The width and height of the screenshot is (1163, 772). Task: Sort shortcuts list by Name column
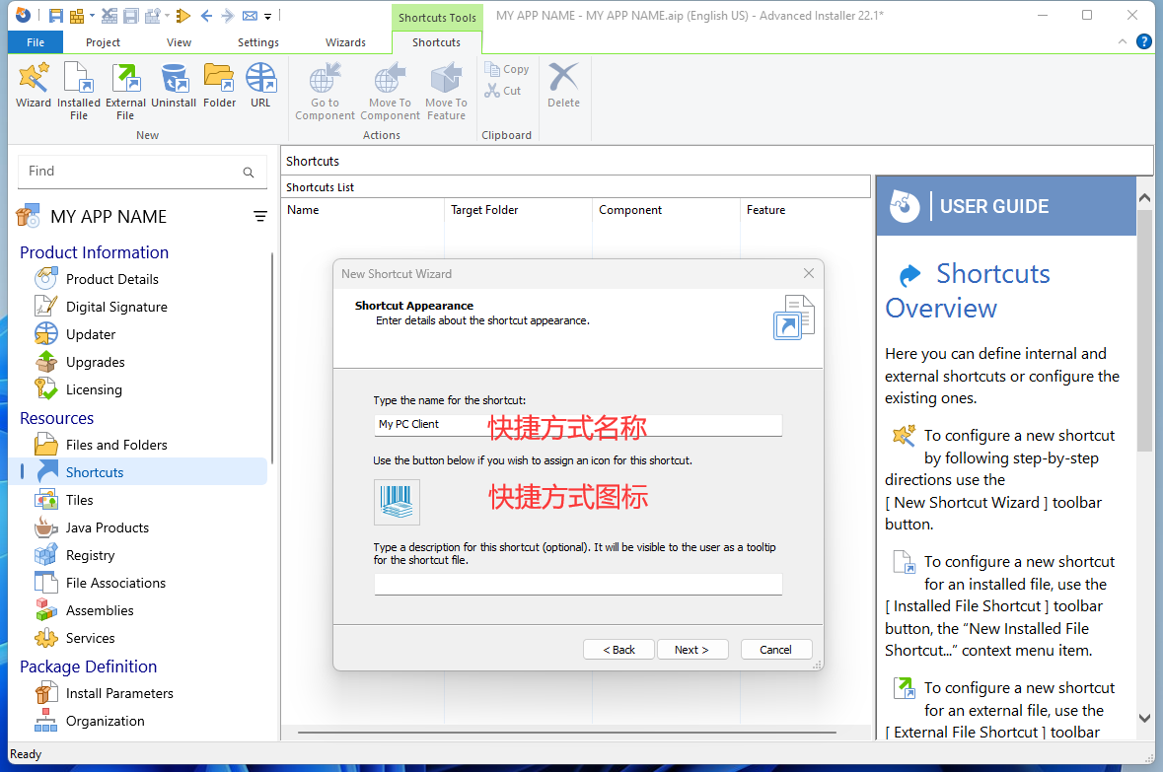click(x=363, y=210)
